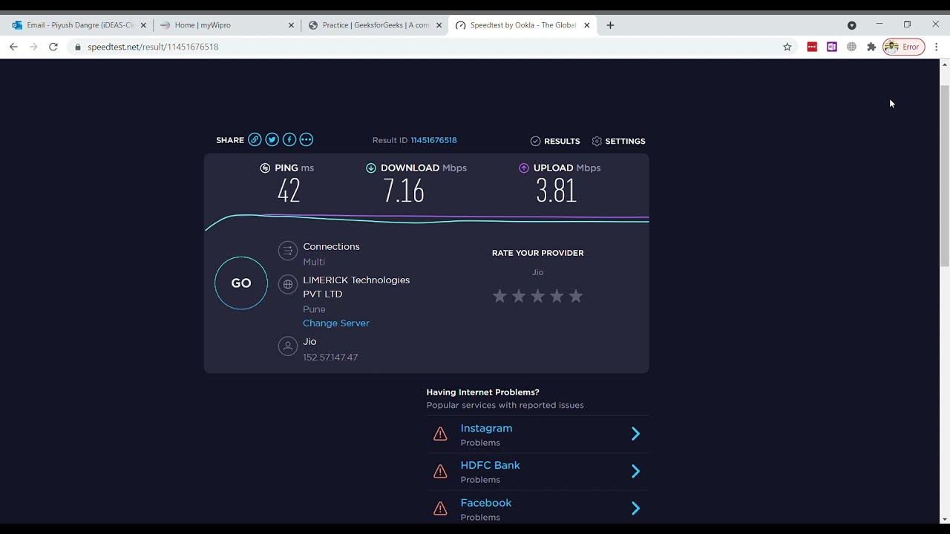Click the Connections mode icon

coord(287,251)
